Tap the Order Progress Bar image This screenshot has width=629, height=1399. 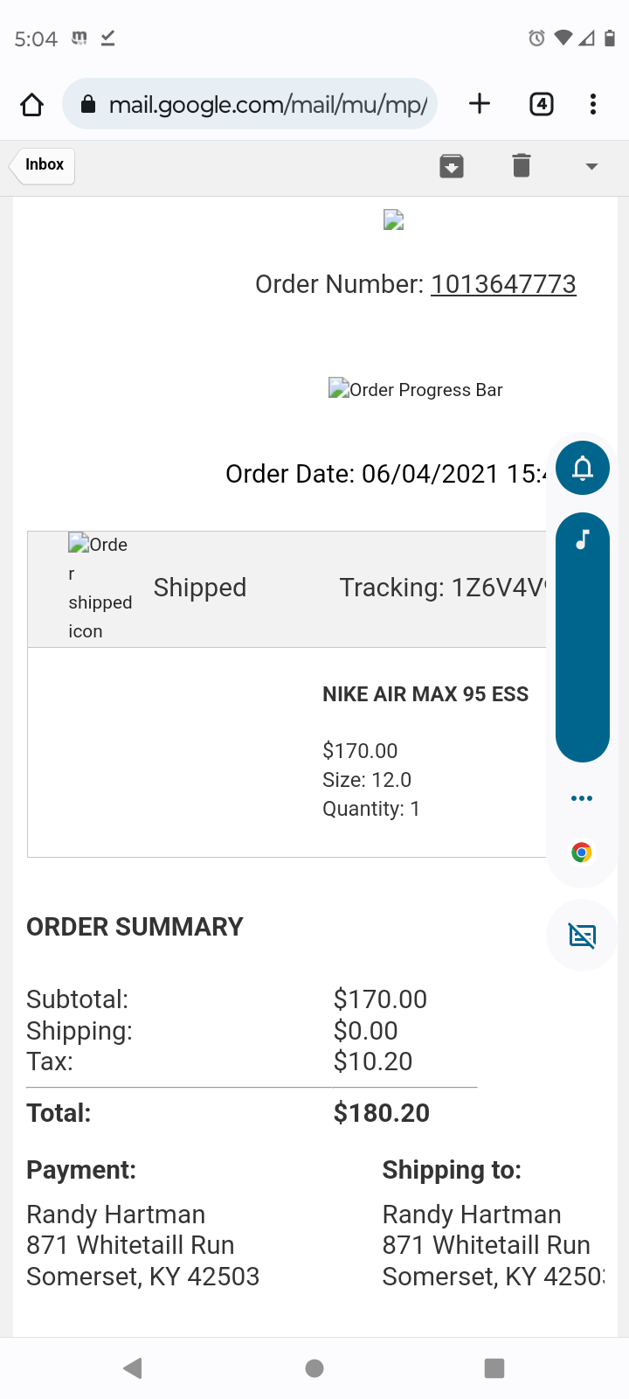point(416,390)
